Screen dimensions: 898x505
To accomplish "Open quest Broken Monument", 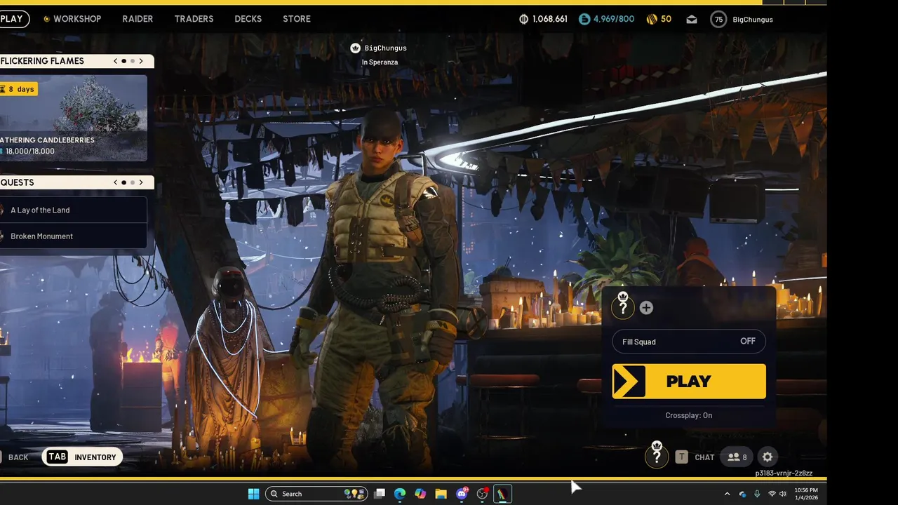I will pos(73,236).
